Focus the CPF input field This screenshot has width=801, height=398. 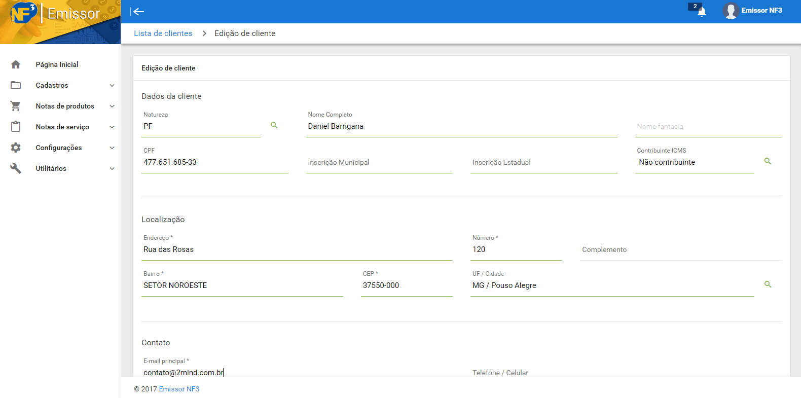(214, 163)
